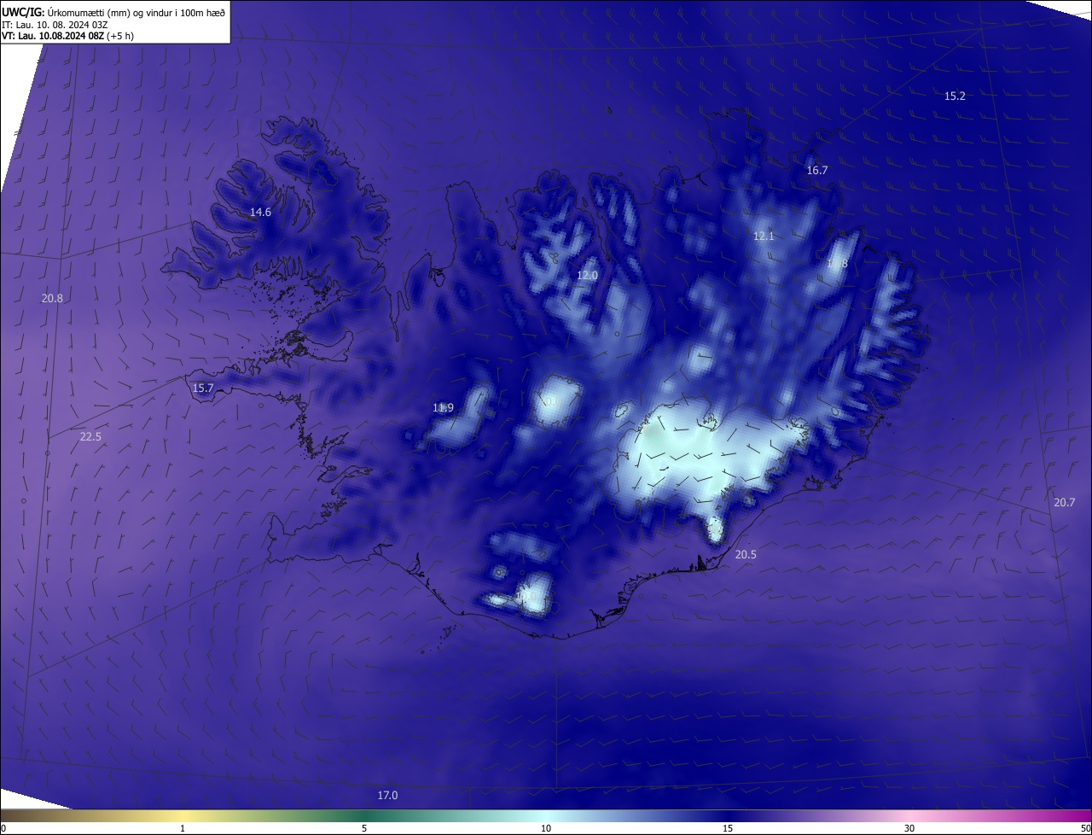This screenshot has width=1092, height=835.
Task: Click the 12.0 value in north Iceland
Action: [x=587, y=276]
